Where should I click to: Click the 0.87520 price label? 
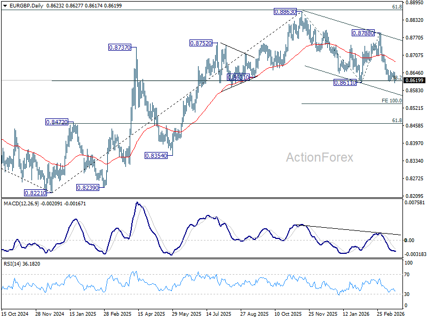[x=201, y=43]
